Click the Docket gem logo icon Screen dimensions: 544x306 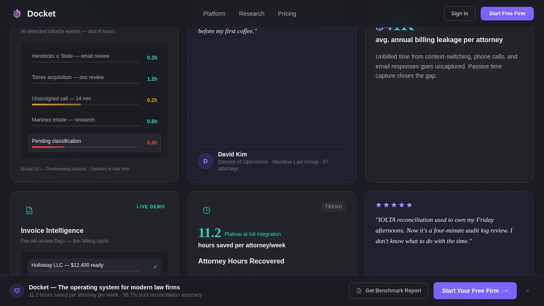[x=17, y=14]
